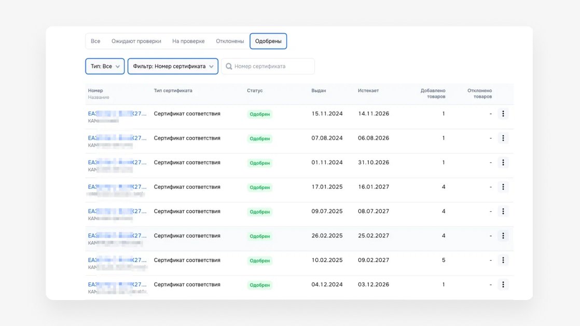Open three-dot menu for certificate issued 07.08.2024
Screen dimensions: 580x326
coord(503,139)
